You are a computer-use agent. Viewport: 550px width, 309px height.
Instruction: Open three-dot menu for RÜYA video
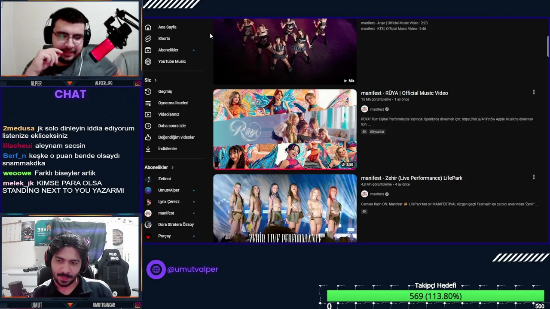[534, 92]
